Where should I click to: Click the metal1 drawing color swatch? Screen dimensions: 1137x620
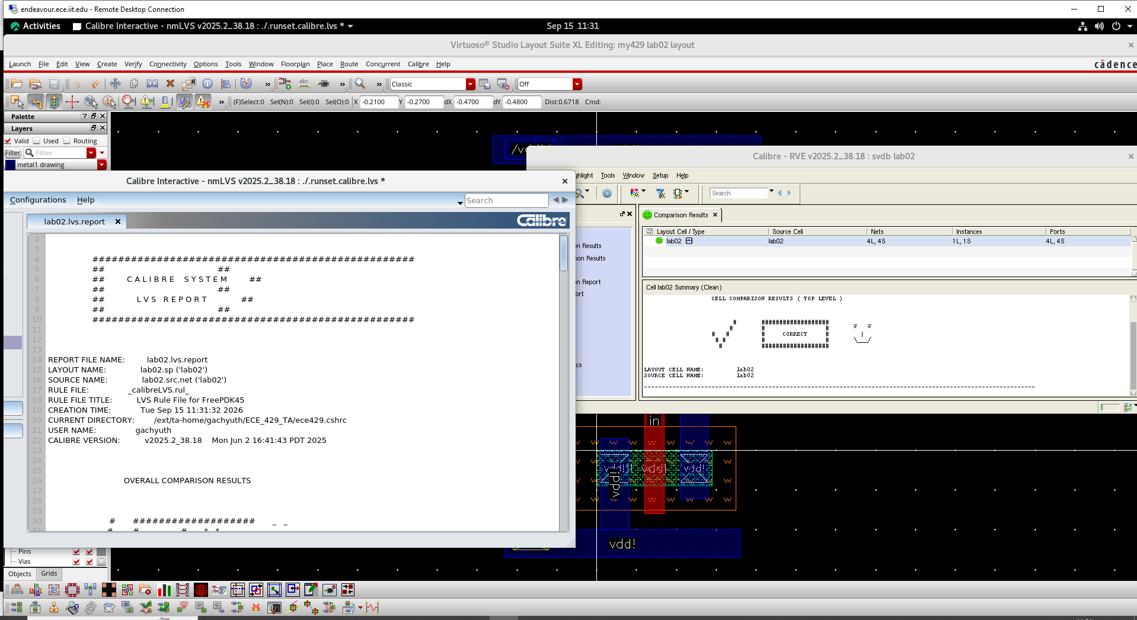(x=10, y=165)
